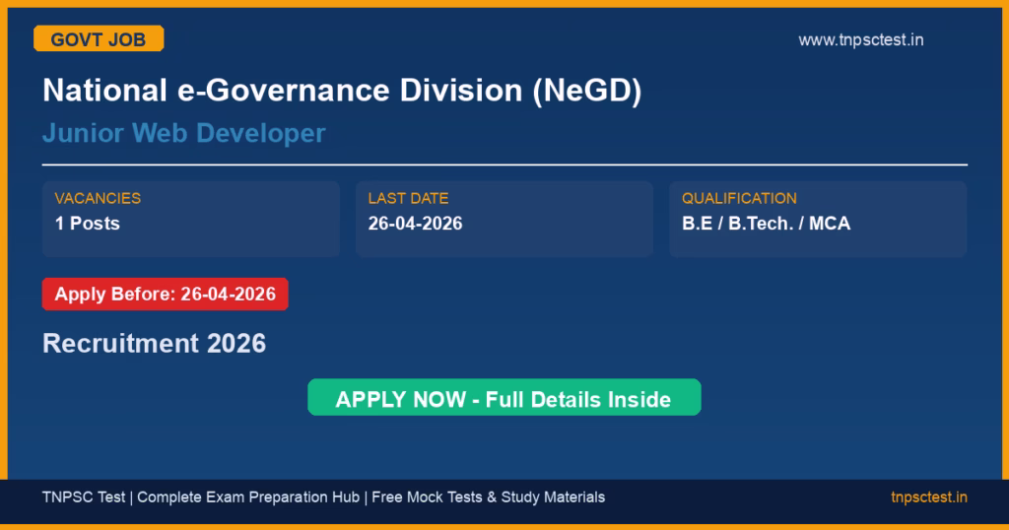Click the LAST DATE label

[408, 198]
